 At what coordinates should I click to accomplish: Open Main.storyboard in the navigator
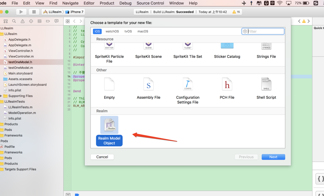coord(20,73)
